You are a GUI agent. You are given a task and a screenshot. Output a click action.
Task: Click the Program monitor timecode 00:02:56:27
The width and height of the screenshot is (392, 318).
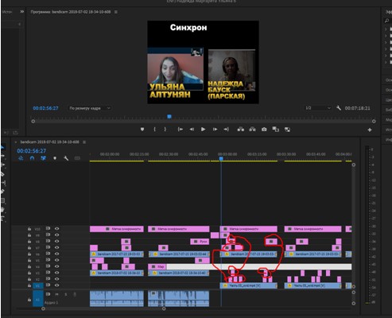pyautogui.click(x=45, y=108)
